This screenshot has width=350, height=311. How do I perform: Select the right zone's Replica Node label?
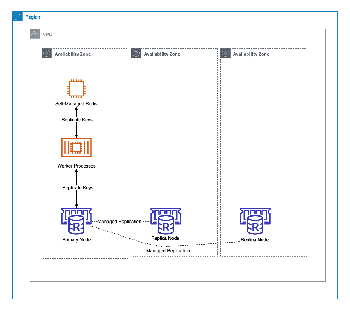pyautogui.click(x=255, y=239)
